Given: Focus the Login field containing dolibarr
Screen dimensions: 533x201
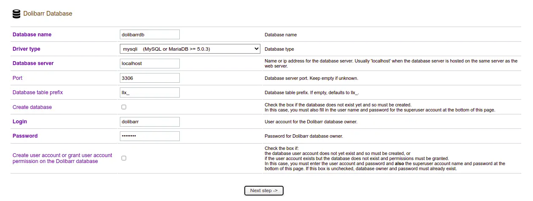Looking at the screenshot, I should pos(150,122).
